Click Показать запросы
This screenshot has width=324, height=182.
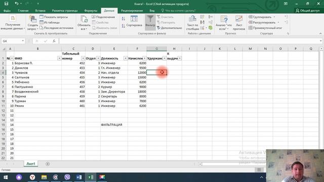point(54,17)
